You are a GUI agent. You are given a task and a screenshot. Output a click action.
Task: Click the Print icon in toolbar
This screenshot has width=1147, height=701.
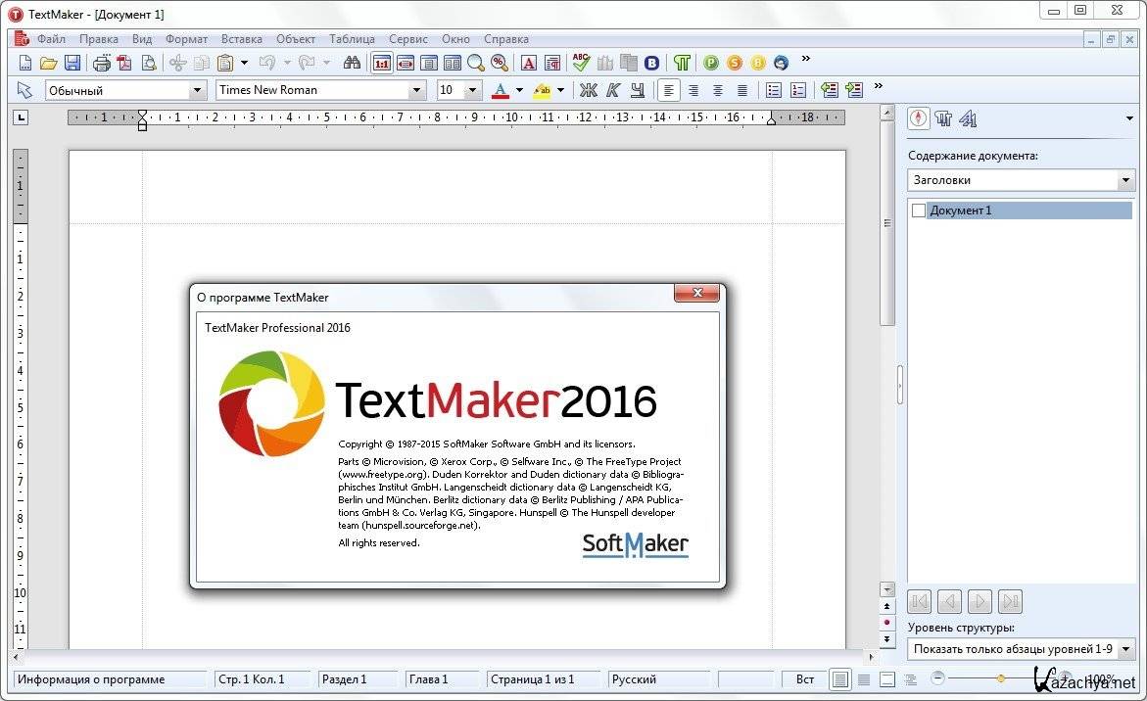(x=101, y=63)
